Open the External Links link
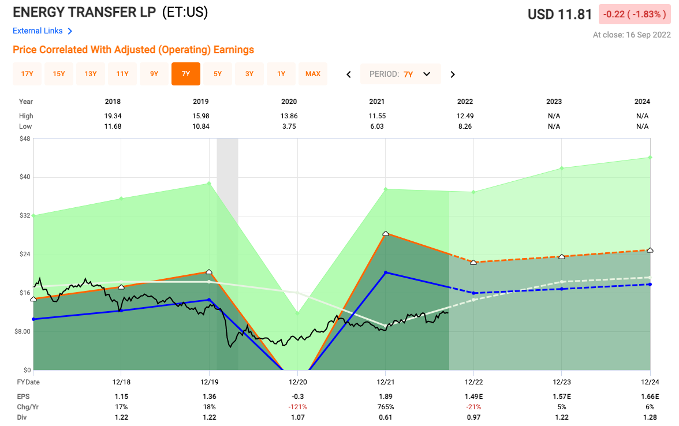Viewport: 679px width, 426px height. coord(38,31)
